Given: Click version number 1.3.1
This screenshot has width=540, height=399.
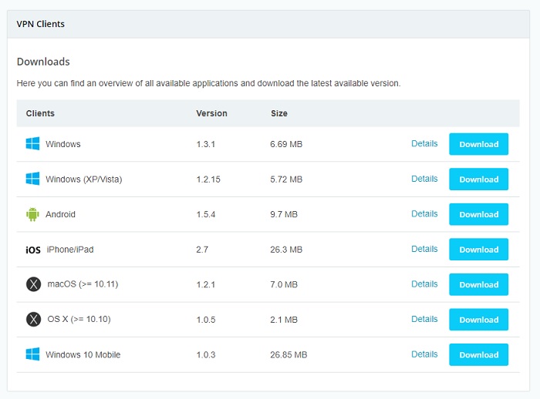Looking at the screenshot, I should point(206,144).
